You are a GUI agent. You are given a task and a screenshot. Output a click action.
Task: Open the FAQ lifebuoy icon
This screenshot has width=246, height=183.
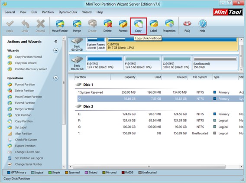pyautogui.click(x=187, y=26)
